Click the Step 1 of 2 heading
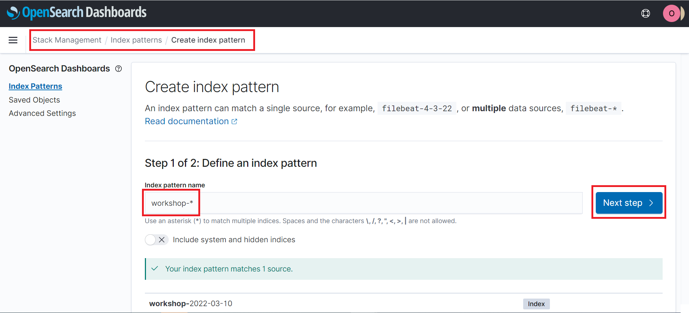 click(x=231, y=163)
